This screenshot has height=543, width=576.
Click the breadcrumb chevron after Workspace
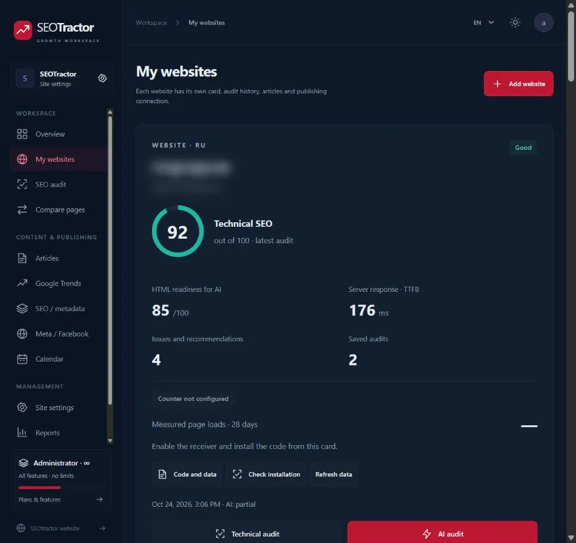[x=178, y=23]
